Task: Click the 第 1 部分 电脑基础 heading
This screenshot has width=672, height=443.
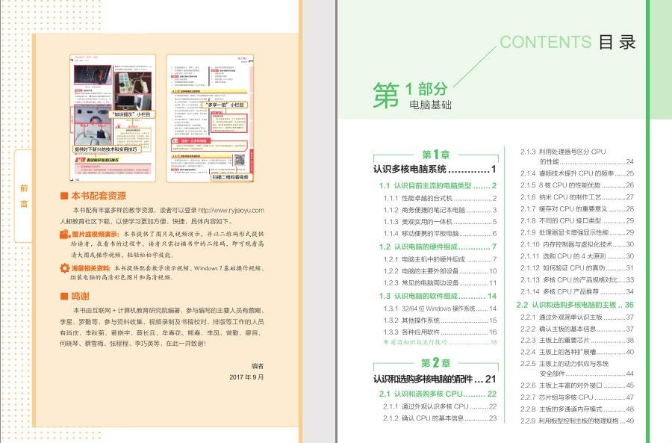Action: 412,95
